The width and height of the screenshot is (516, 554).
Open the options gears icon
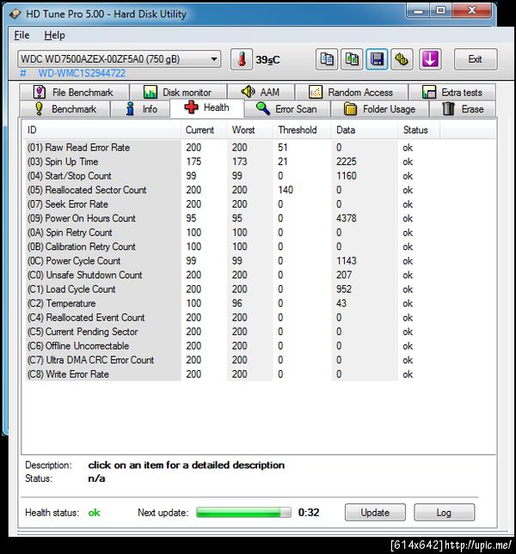point(402,59)
